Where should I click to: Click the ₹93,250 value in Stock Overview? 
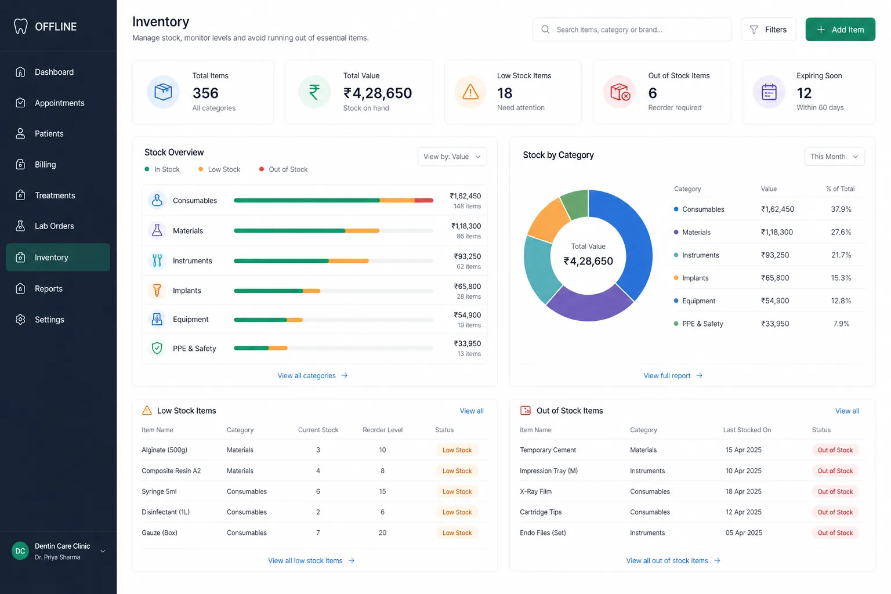click(x=468, y=256)
